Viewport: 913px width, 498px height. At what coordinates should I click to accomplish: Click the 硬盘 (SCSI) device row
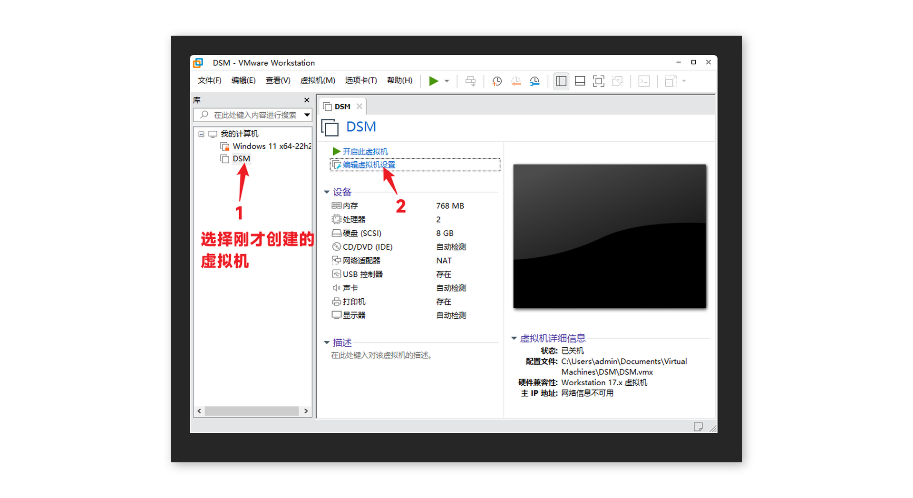tap(414, 233)
